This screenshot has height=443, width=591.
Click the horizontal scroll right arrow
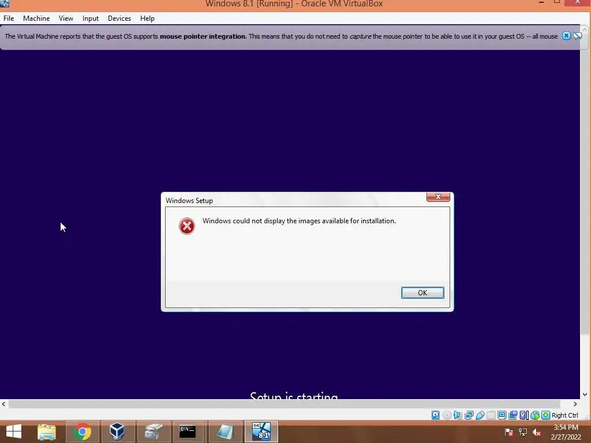[x=575, y=404]
